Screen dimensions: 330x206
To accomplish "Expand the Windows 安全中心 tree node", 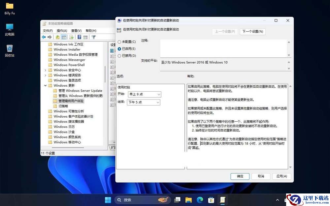I will click(45, 70).
